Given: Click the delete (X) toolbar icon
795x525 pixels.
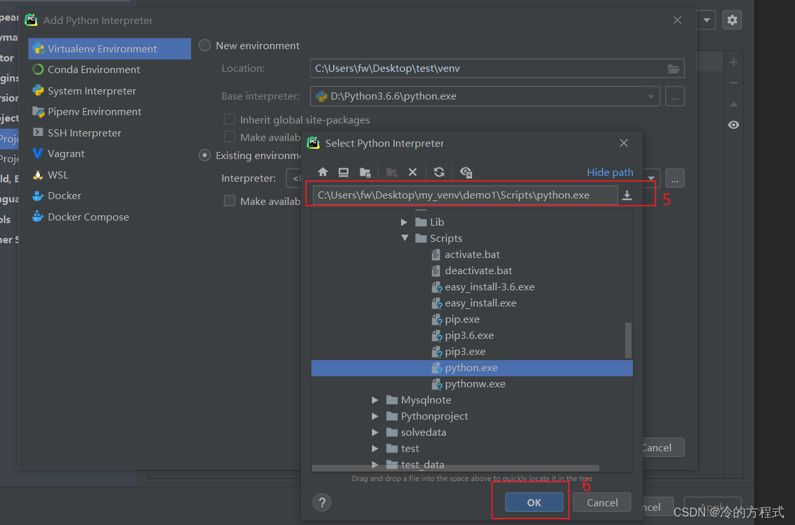Looking at the screenshot, I should [413, 172].
